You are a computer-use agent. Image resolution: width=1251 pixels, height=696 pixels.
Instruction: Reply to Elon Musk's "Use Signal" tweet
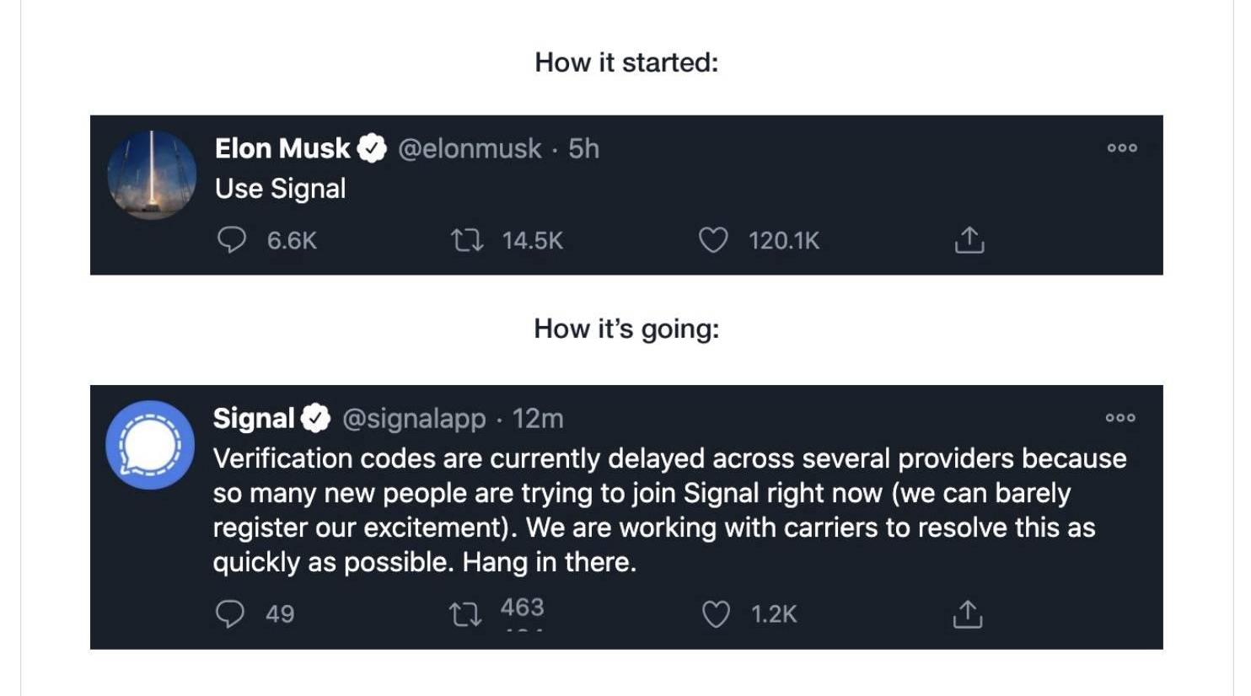232,240
